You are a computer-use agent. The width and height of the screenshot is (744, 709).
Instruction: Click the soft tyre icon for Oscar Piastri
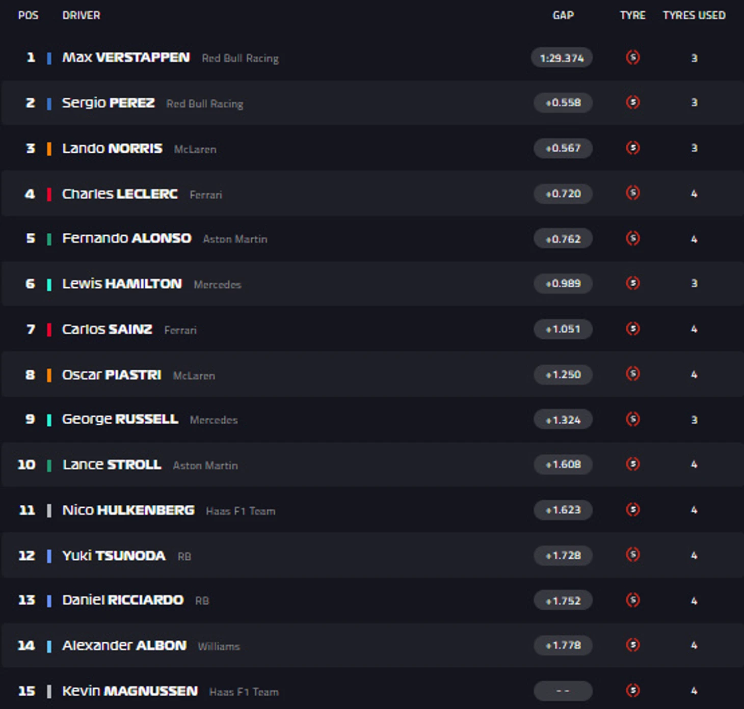pyautogui.click(x=633, y=374)
